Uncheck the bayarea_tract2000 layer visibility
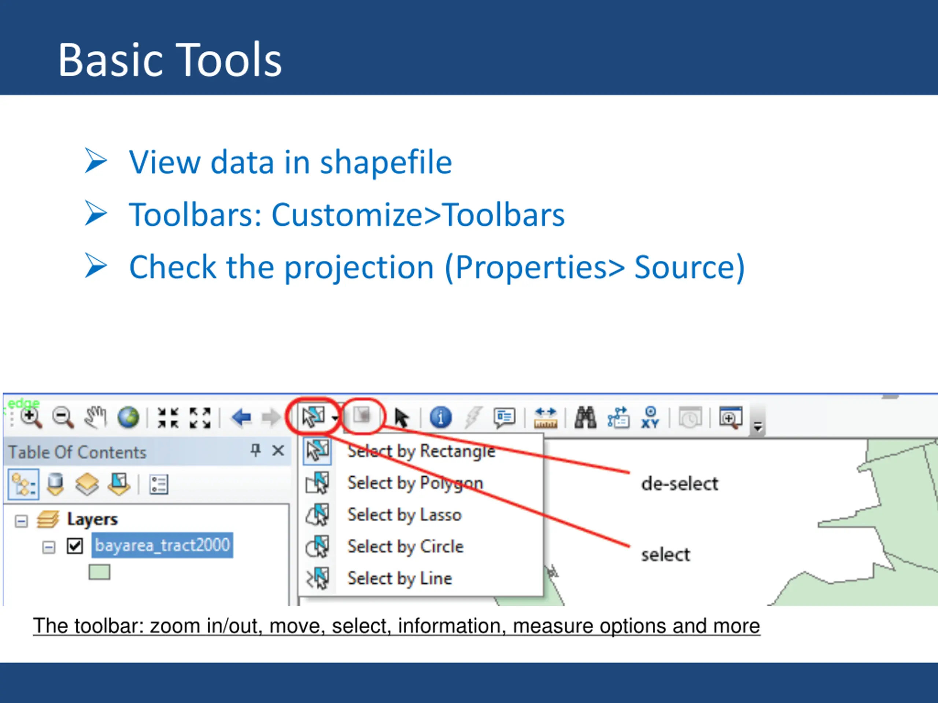 (x=75, y=546)
